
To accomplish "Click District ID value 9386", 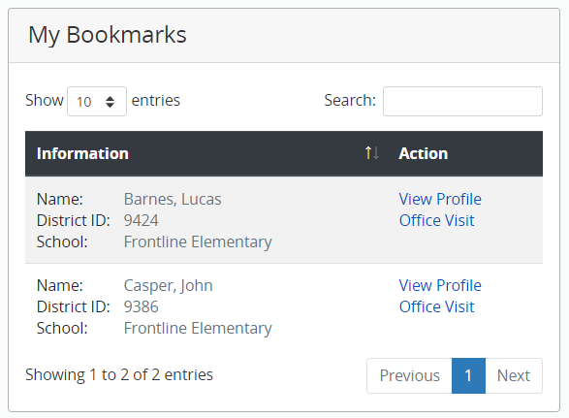I will tap(142, 306).
